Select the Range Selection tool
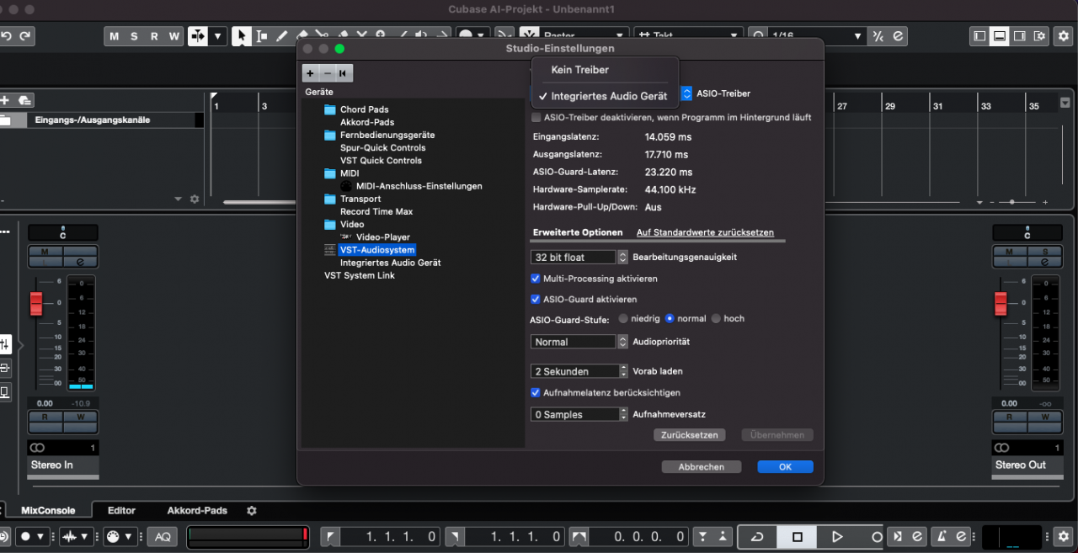The image size is (1078, 553). 262,36
